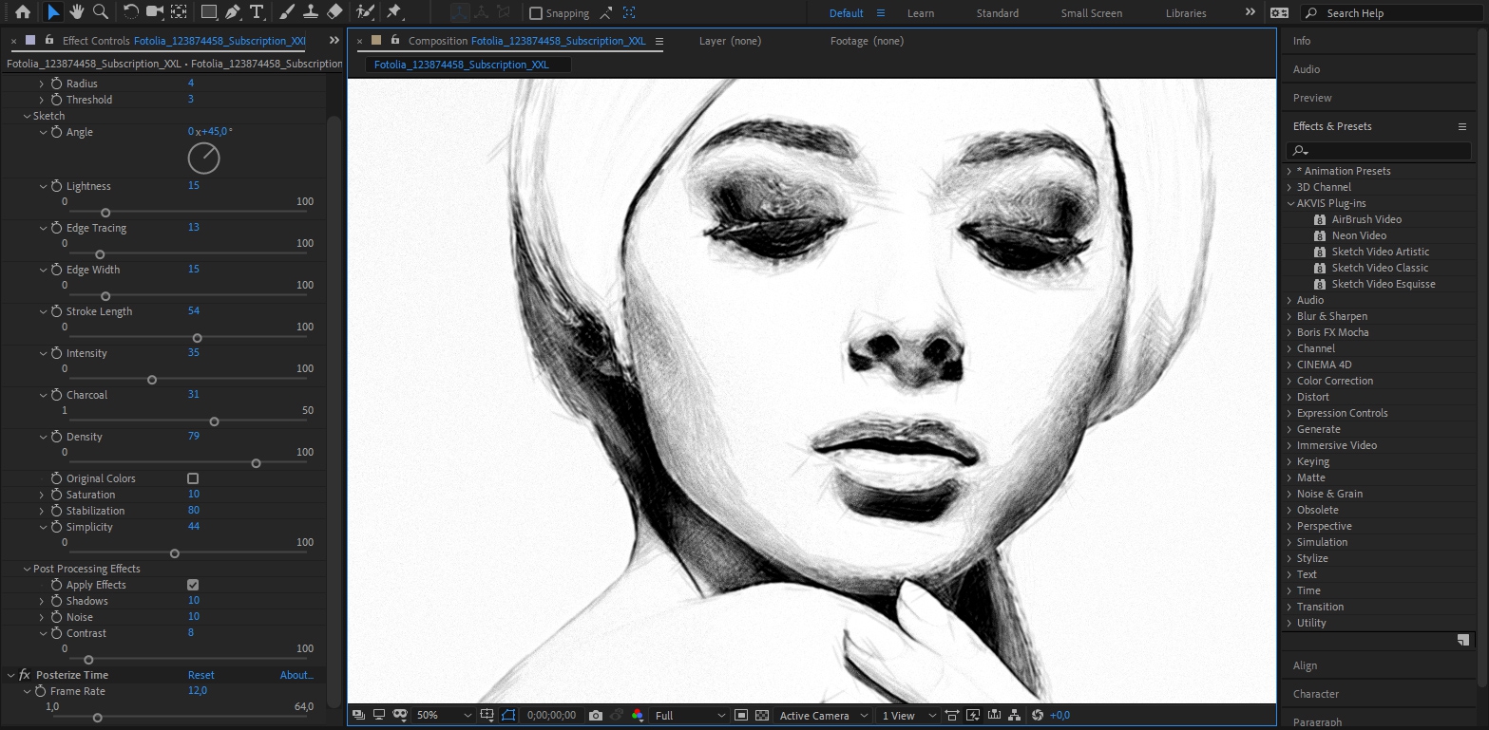Open the Active Camera dropdown
The height and width of the screenshot is (730, 1489).
[823, 715]
